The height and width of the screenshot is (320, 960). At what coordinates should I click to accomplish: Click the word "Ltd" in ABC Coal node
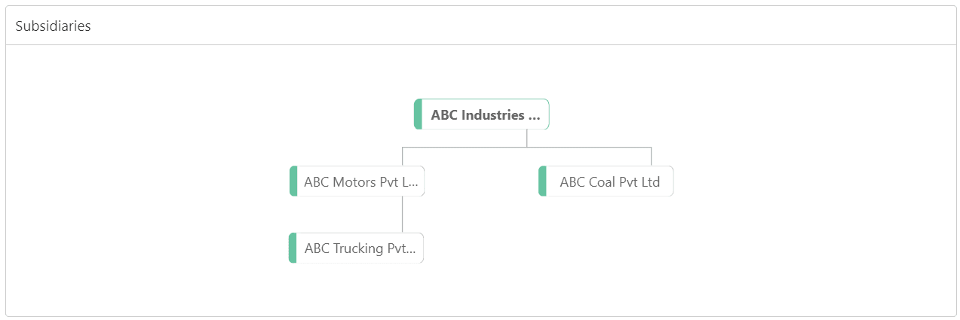pyautogui.click(x=649, y=181)
